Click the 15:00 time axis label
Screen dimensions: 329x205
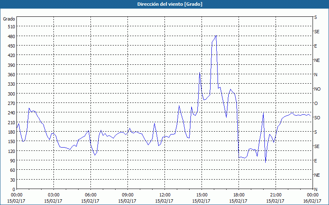202,195
